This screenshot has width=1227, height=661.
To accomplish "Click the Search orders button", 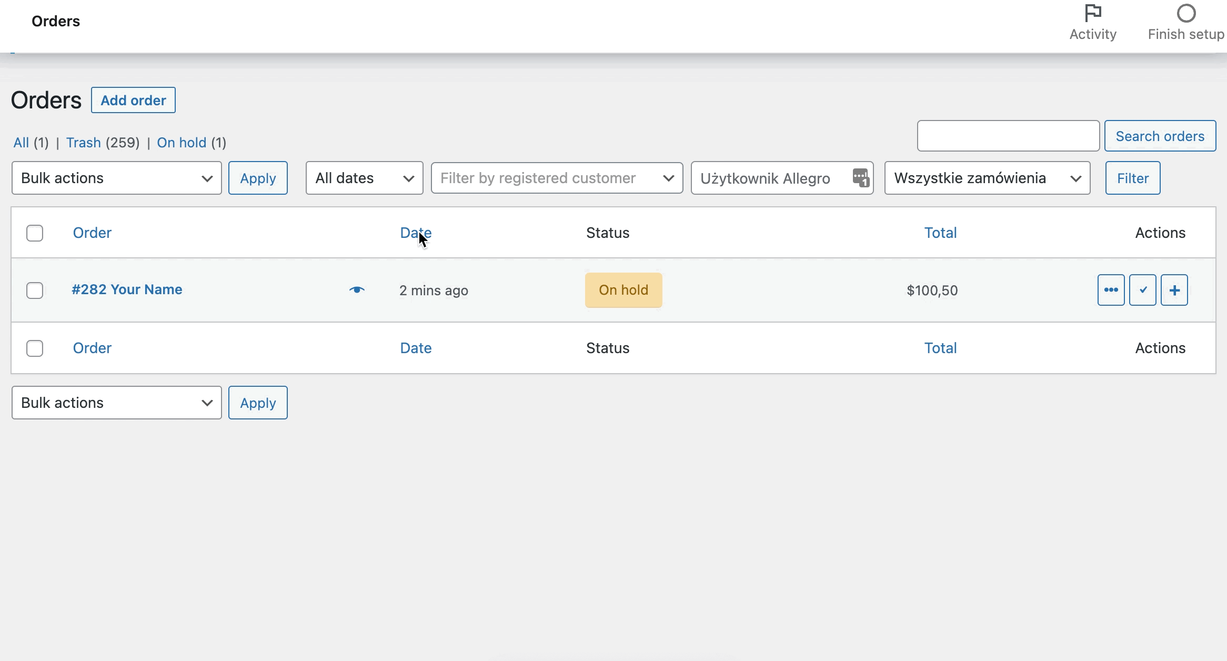I will coord(1160,136).
